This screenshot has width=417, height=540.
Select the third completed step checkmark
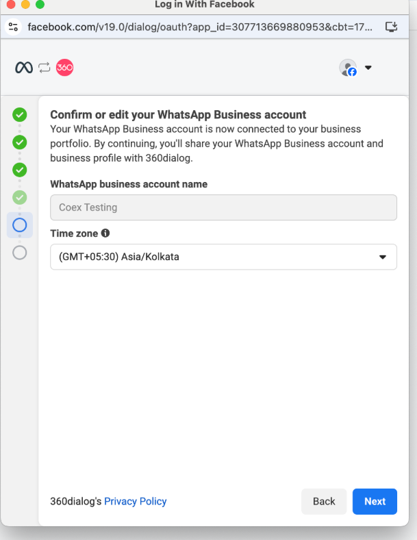(20, 170)
